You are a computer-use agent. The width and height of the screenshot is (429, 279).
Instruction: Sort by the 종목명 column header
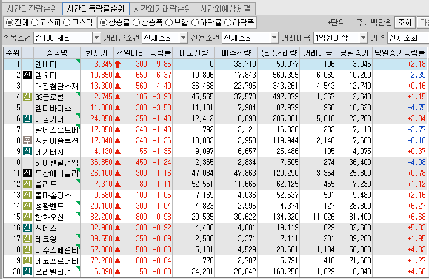pyautogui.click(x=57, y=53)
